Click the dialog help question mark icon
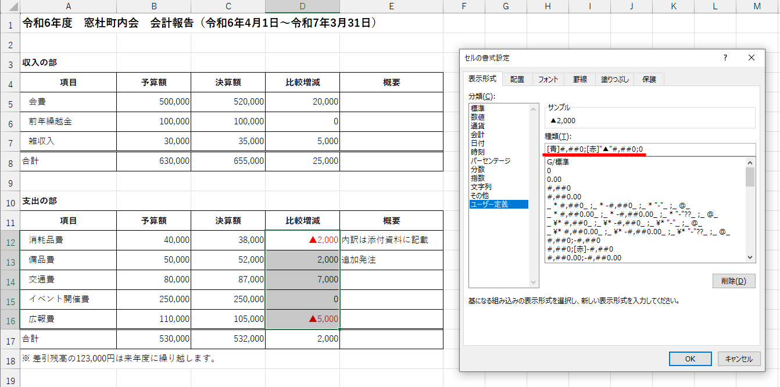This screenshot has height=387, width=780. pos(725,58)
